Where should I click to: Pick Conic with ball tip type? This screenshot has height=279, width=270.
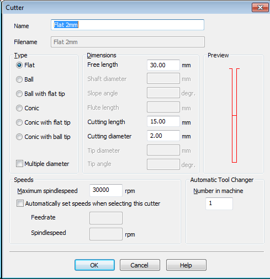[x=19, y=137]
